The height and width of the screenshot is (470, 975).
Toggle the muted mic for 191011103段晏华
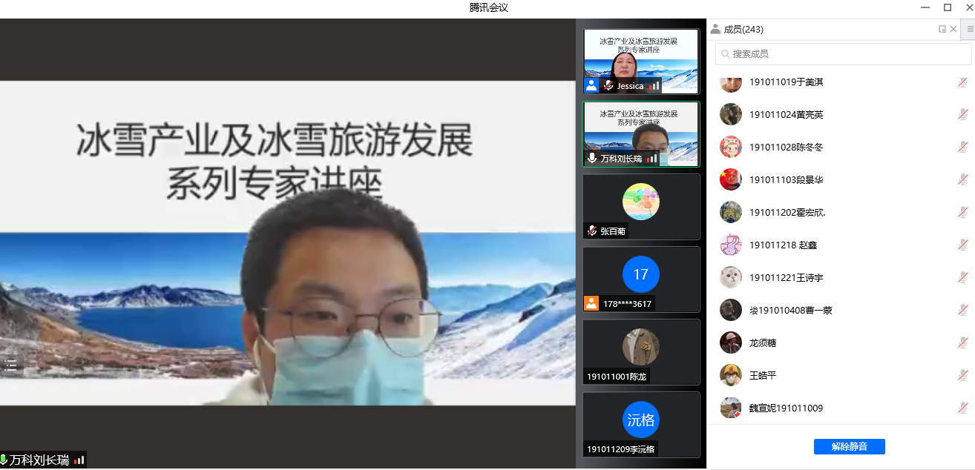[x=962, y=179]
